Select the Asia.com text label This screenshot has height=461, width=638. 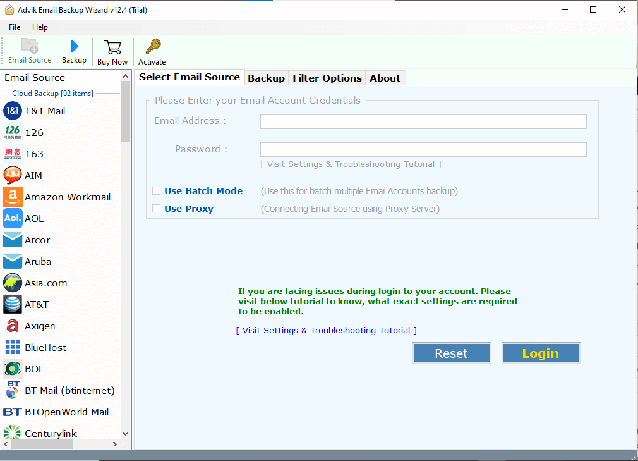(x=46, y=283)
